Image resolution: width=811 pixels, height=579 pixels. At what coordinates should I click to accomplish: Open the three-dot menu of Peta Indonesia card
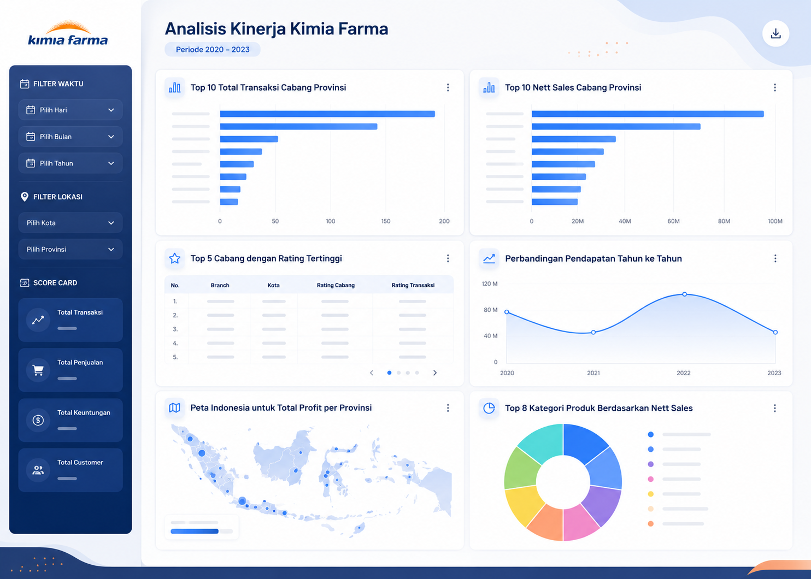tap(448, 408)
